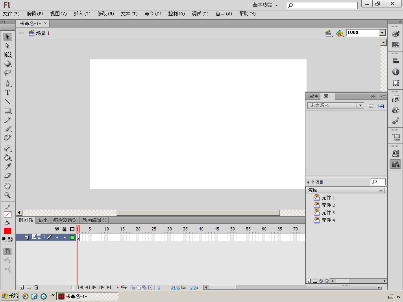Image resolution: width=403 pixels, height=302 pixels.
Task: Toggle onion skin button
Action: [x=133, y=287]
